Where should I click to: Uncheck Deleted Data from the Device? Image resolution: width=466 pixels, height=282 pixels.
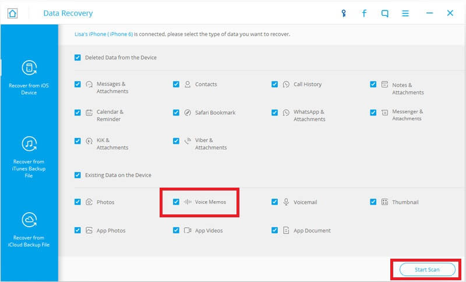[77, 57]
